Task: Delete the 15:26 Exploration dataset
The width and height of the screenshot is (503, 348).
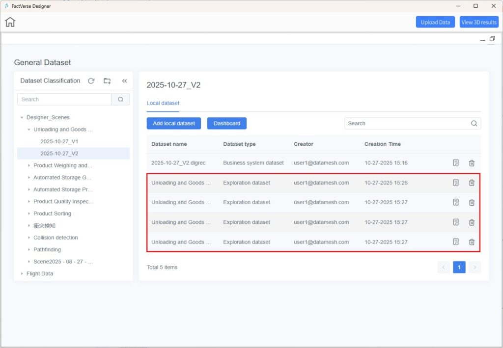Action: (472, 183)
